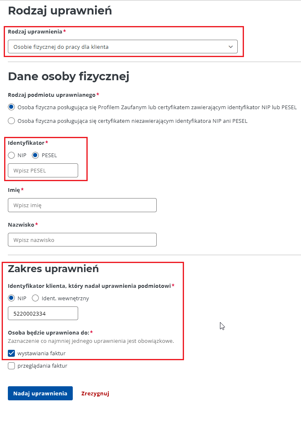Click the Ident. wewnętrzny label text
301x421 pixels.
pyautogui.click(x=65, y=298)
